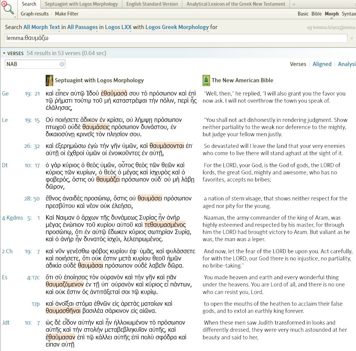Collapse the VERSES results section

(x=4, y=53)
